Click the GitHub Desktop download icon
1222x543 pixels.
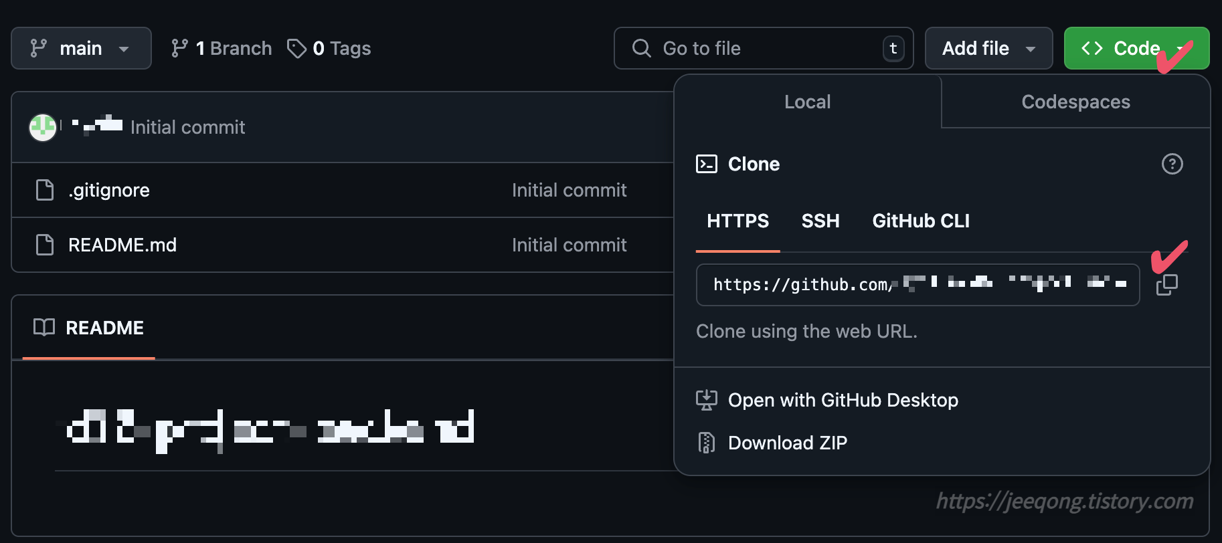tap(707, 400)
